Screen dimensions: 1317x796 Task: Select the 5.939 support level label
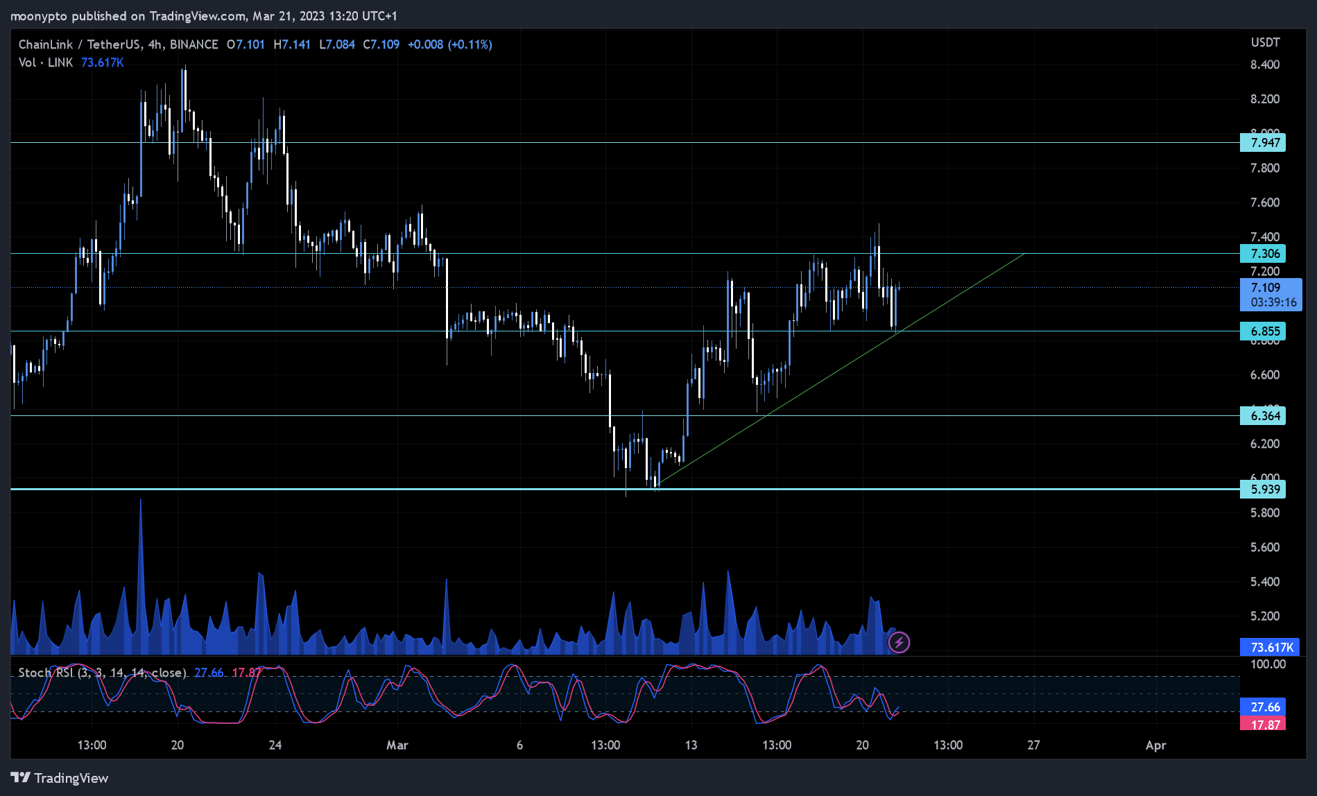coord(1263,490)
